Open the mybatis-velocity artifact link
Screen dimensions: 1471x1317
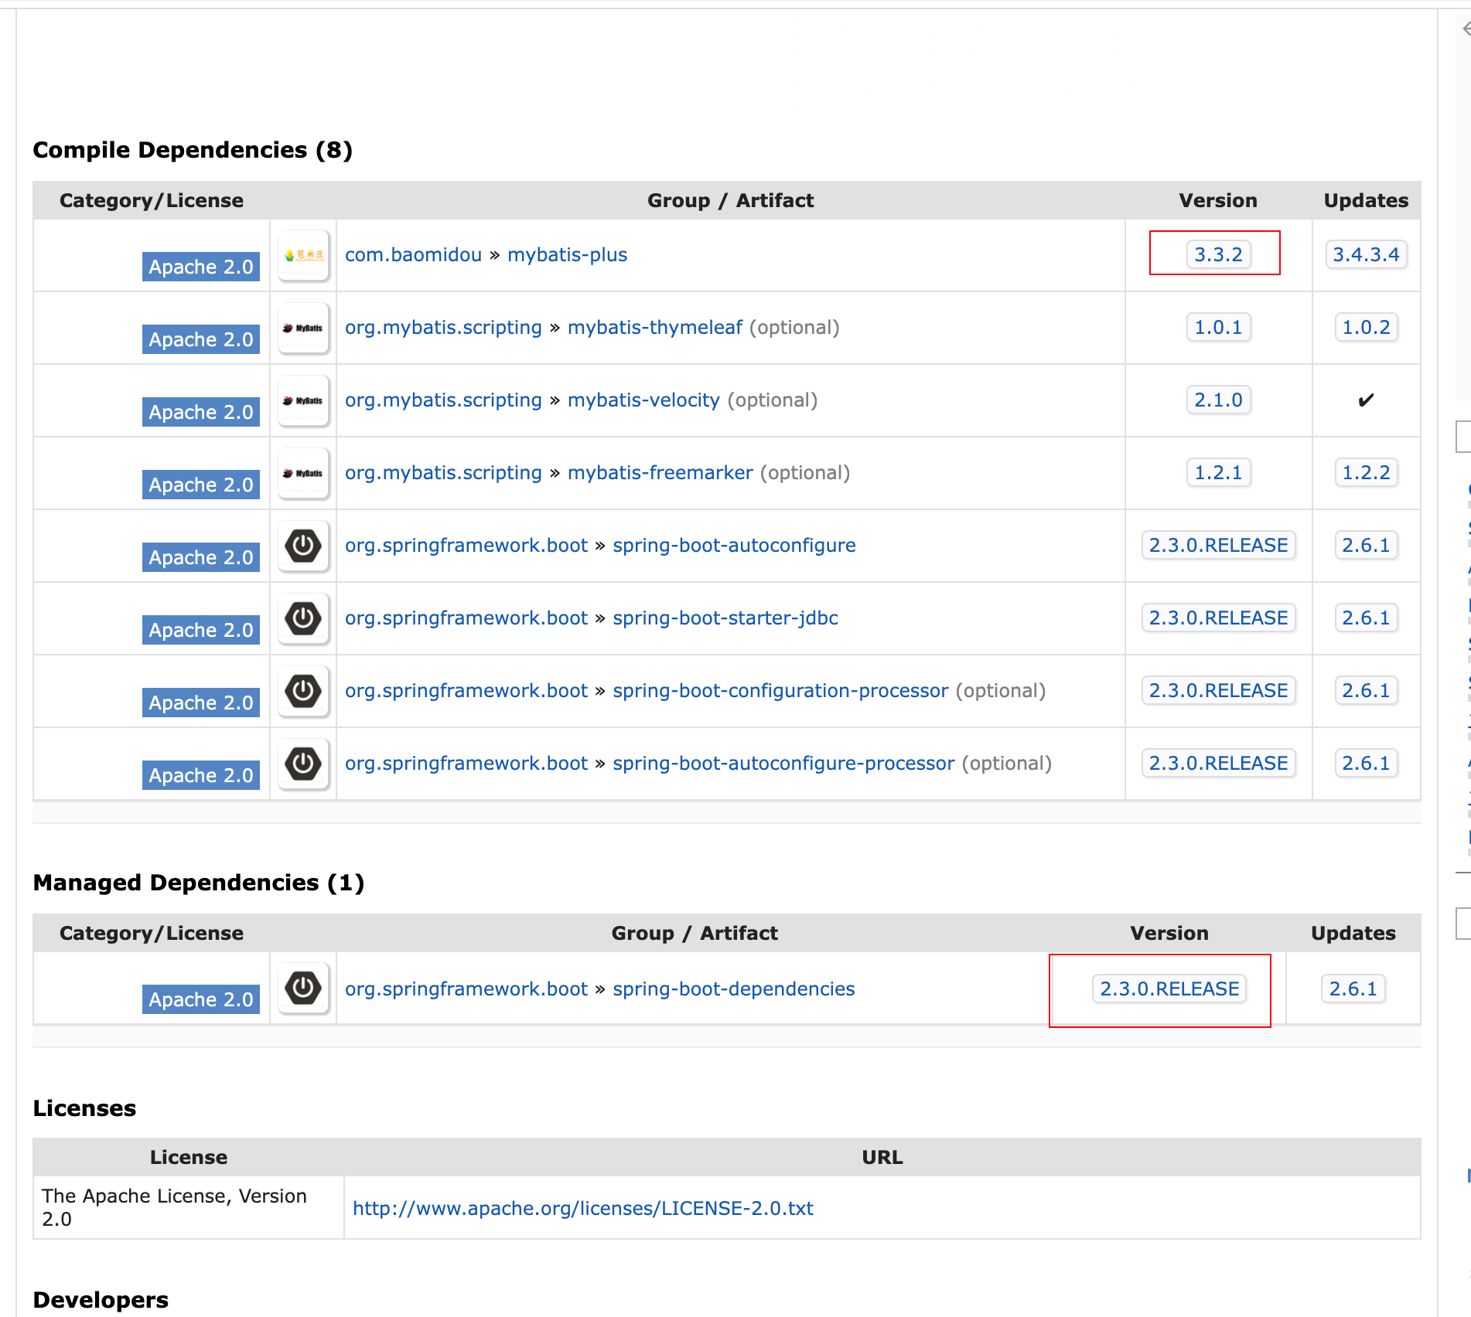coord(643,400)
